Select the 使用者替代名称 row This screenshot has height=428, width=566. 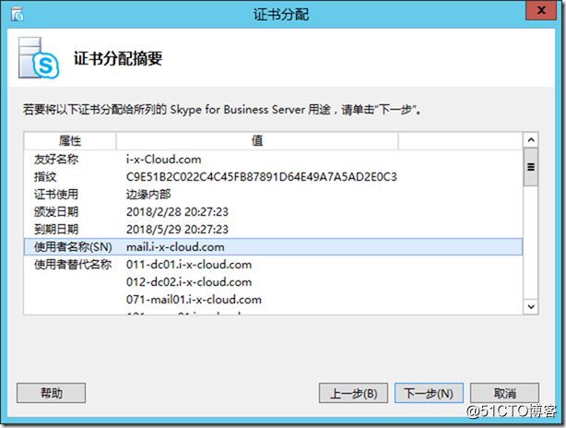[x=273, y=265]
